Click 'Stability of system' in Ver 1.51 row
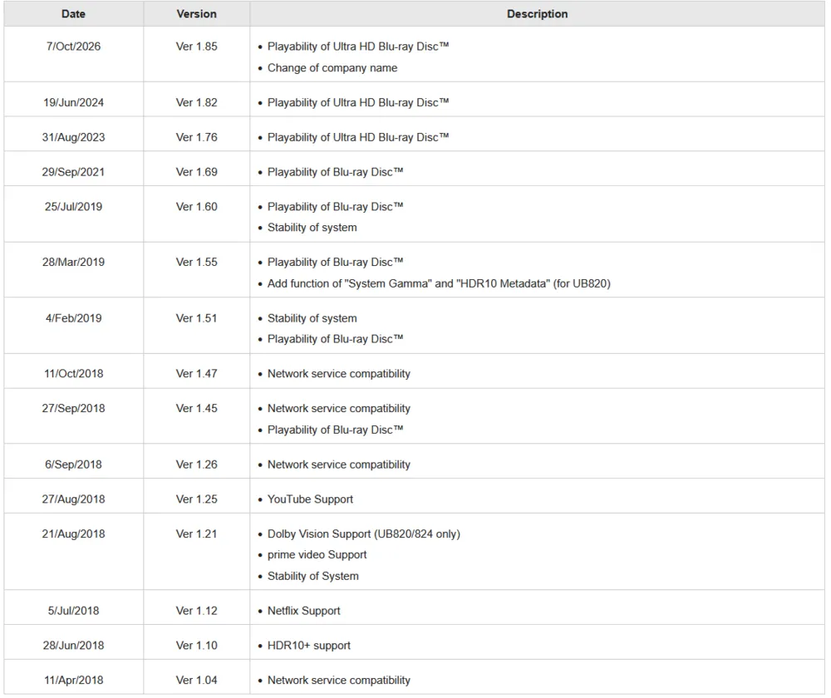831x698 pixels. click(312, 318)
